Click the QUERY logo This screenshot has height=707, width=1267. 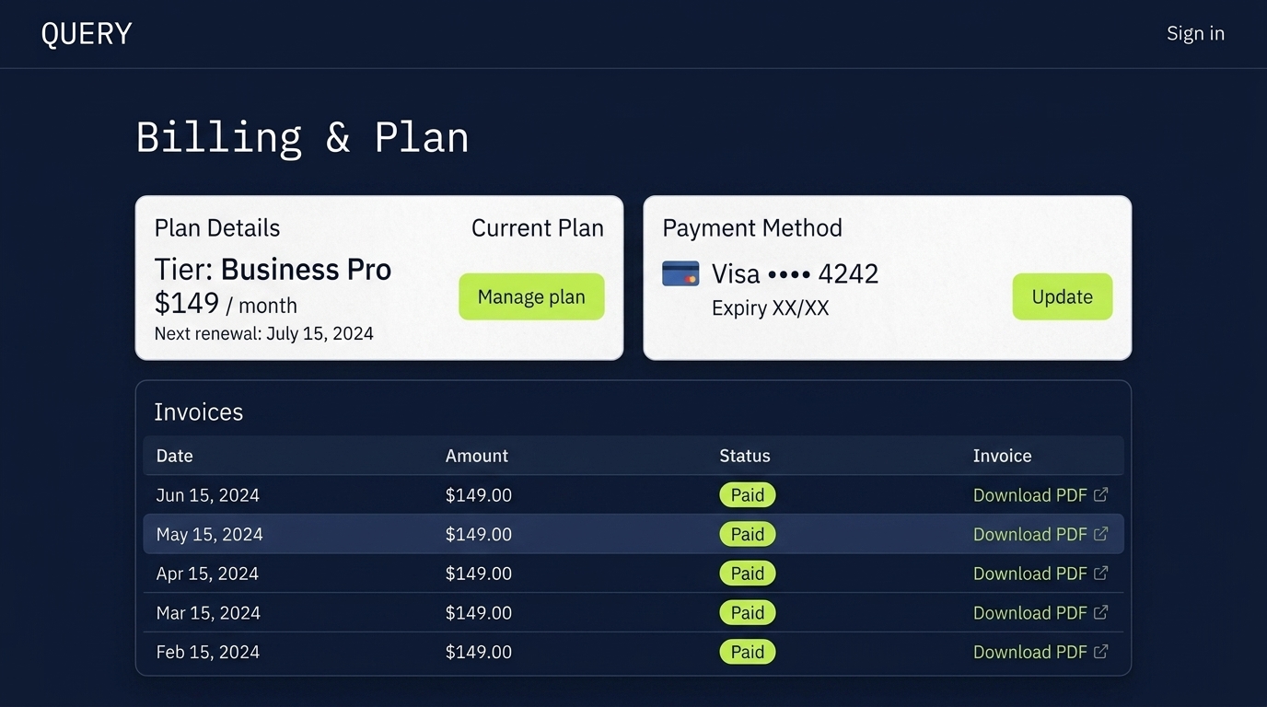coord(87,34)
